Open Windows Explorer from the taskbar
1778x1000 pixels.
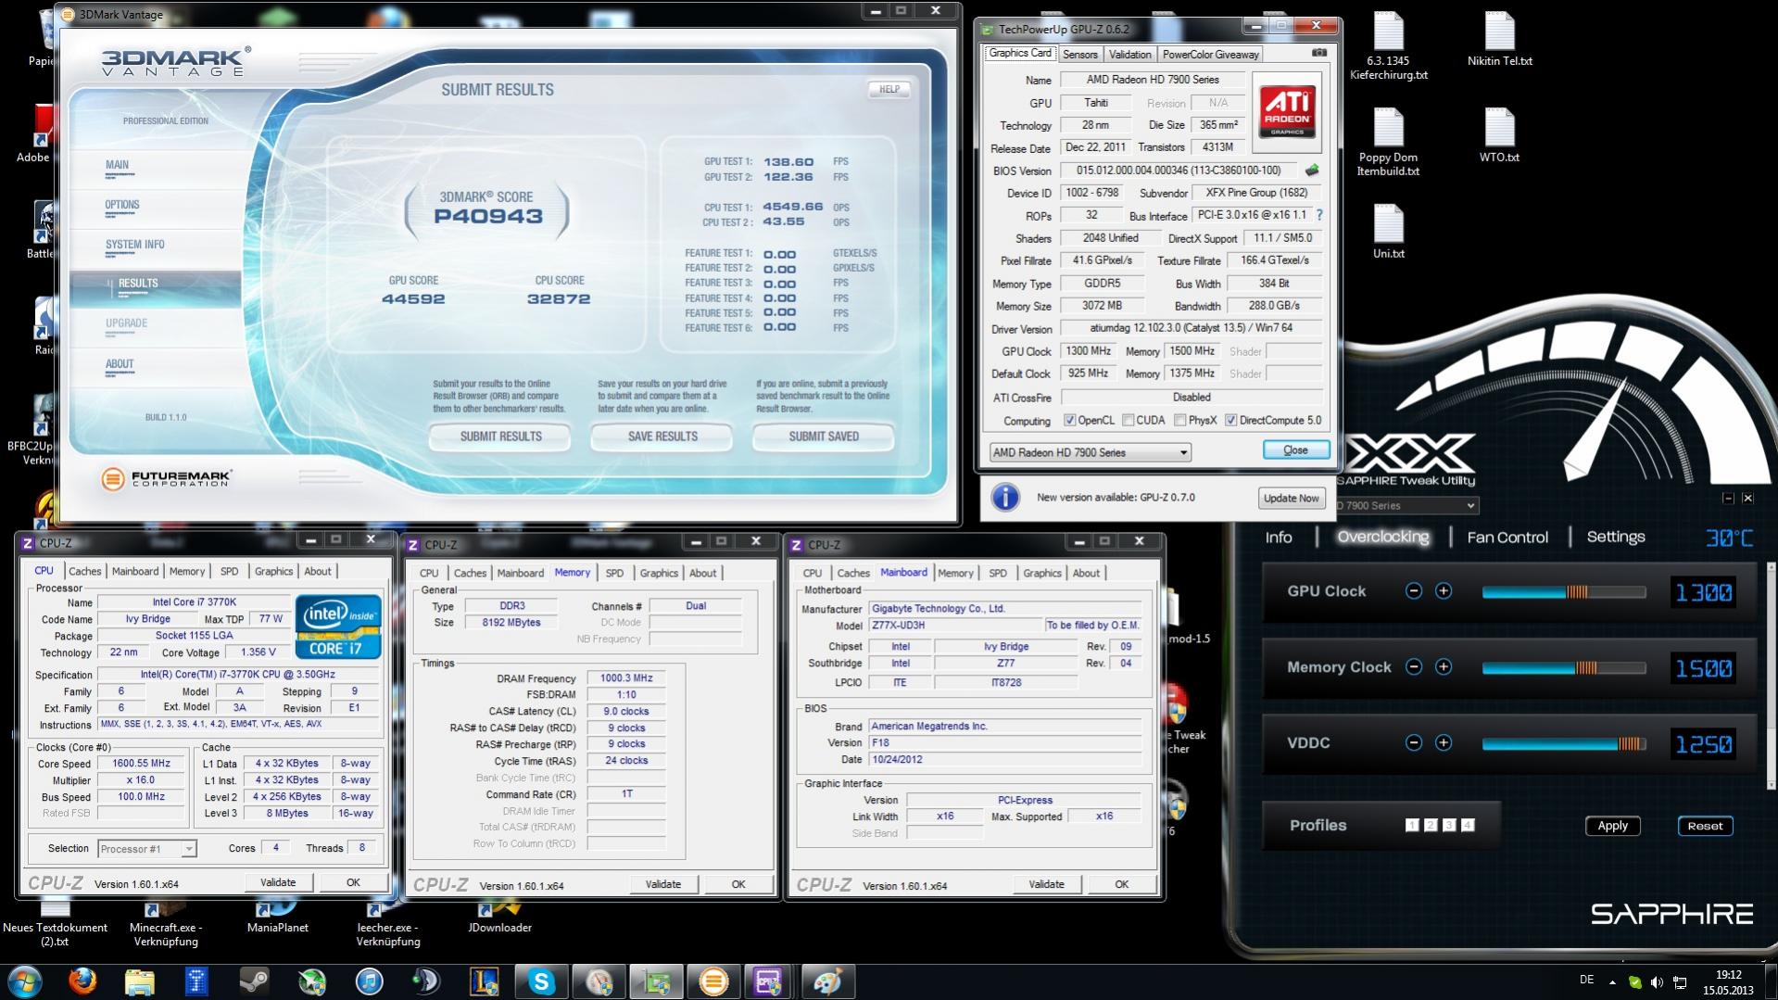(140, 981)
